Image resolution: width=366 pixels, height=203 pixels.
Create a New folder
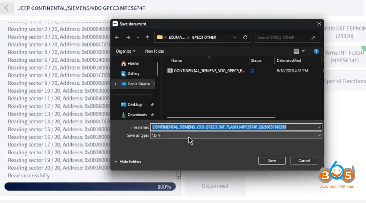coord(154,51)
